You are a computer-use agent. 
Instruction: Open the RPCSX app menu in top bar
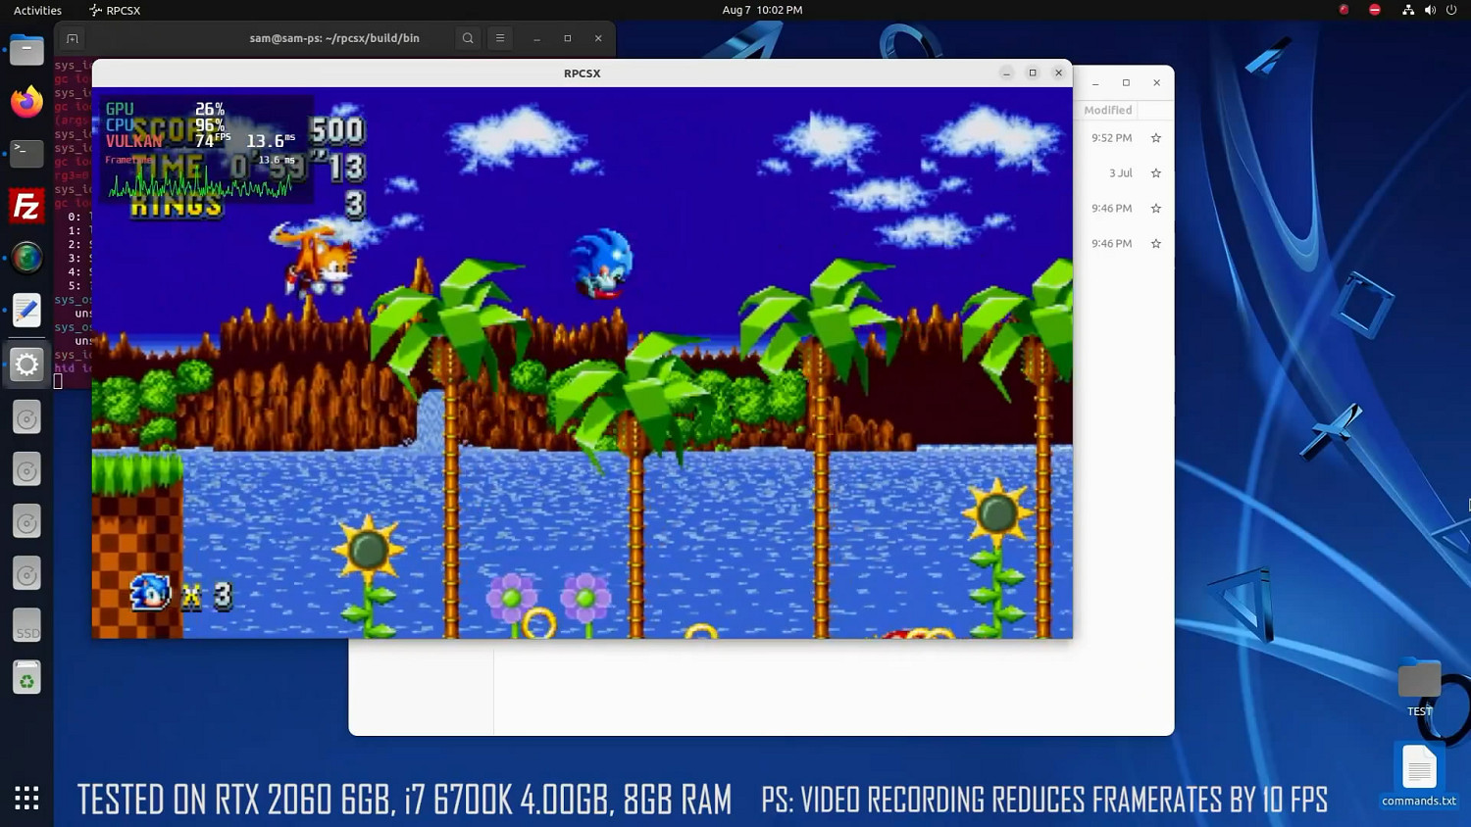[x=115, y=10]
